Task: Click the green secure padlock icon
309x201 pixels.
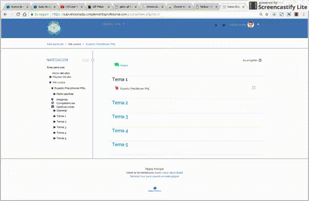Action: [32, 14]
